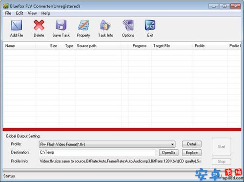Click the Profile Info text field

click(x=120, y=161)
